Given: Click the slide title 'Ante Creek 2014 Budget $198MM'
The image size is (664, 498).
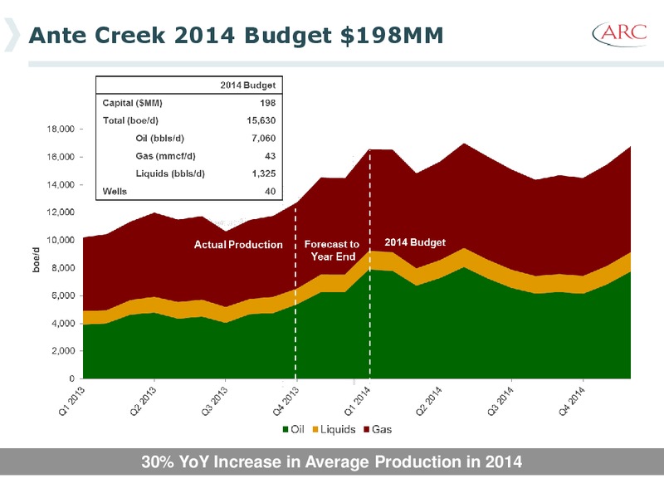Looking at the screenshot, I should coord(236,35).
